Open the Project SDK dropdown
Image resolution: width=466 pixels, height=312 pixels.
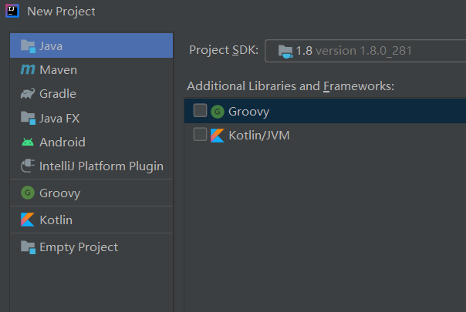click(365, 51)
